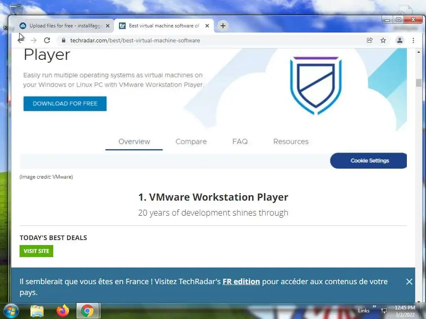The height and width of the screenshot is (319, 426).
Task: Click the Links toolbar label
Action: pos(364,311)
